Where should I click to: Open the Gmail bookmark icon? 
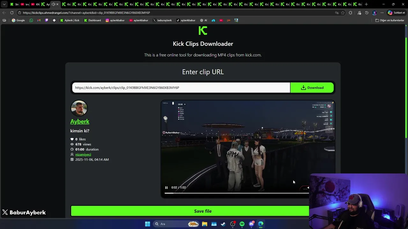tap(39, 20)
